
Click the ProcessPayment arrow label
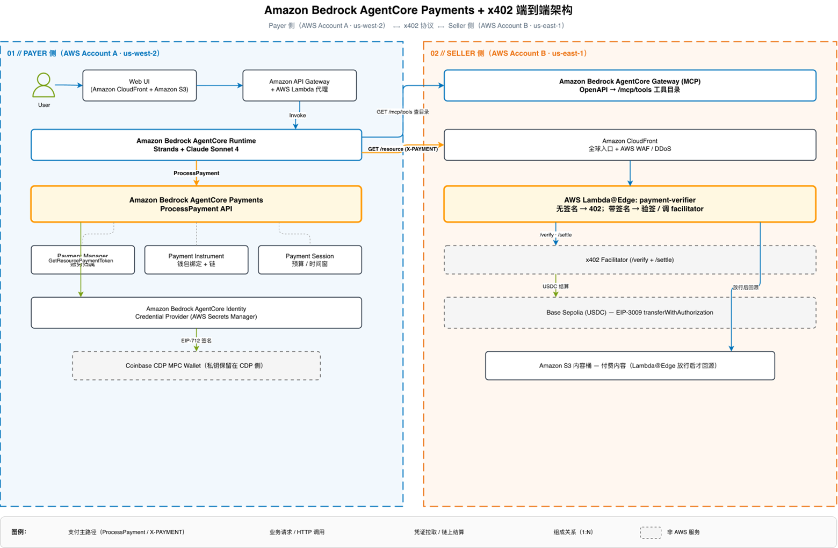[x=196, y=173]
